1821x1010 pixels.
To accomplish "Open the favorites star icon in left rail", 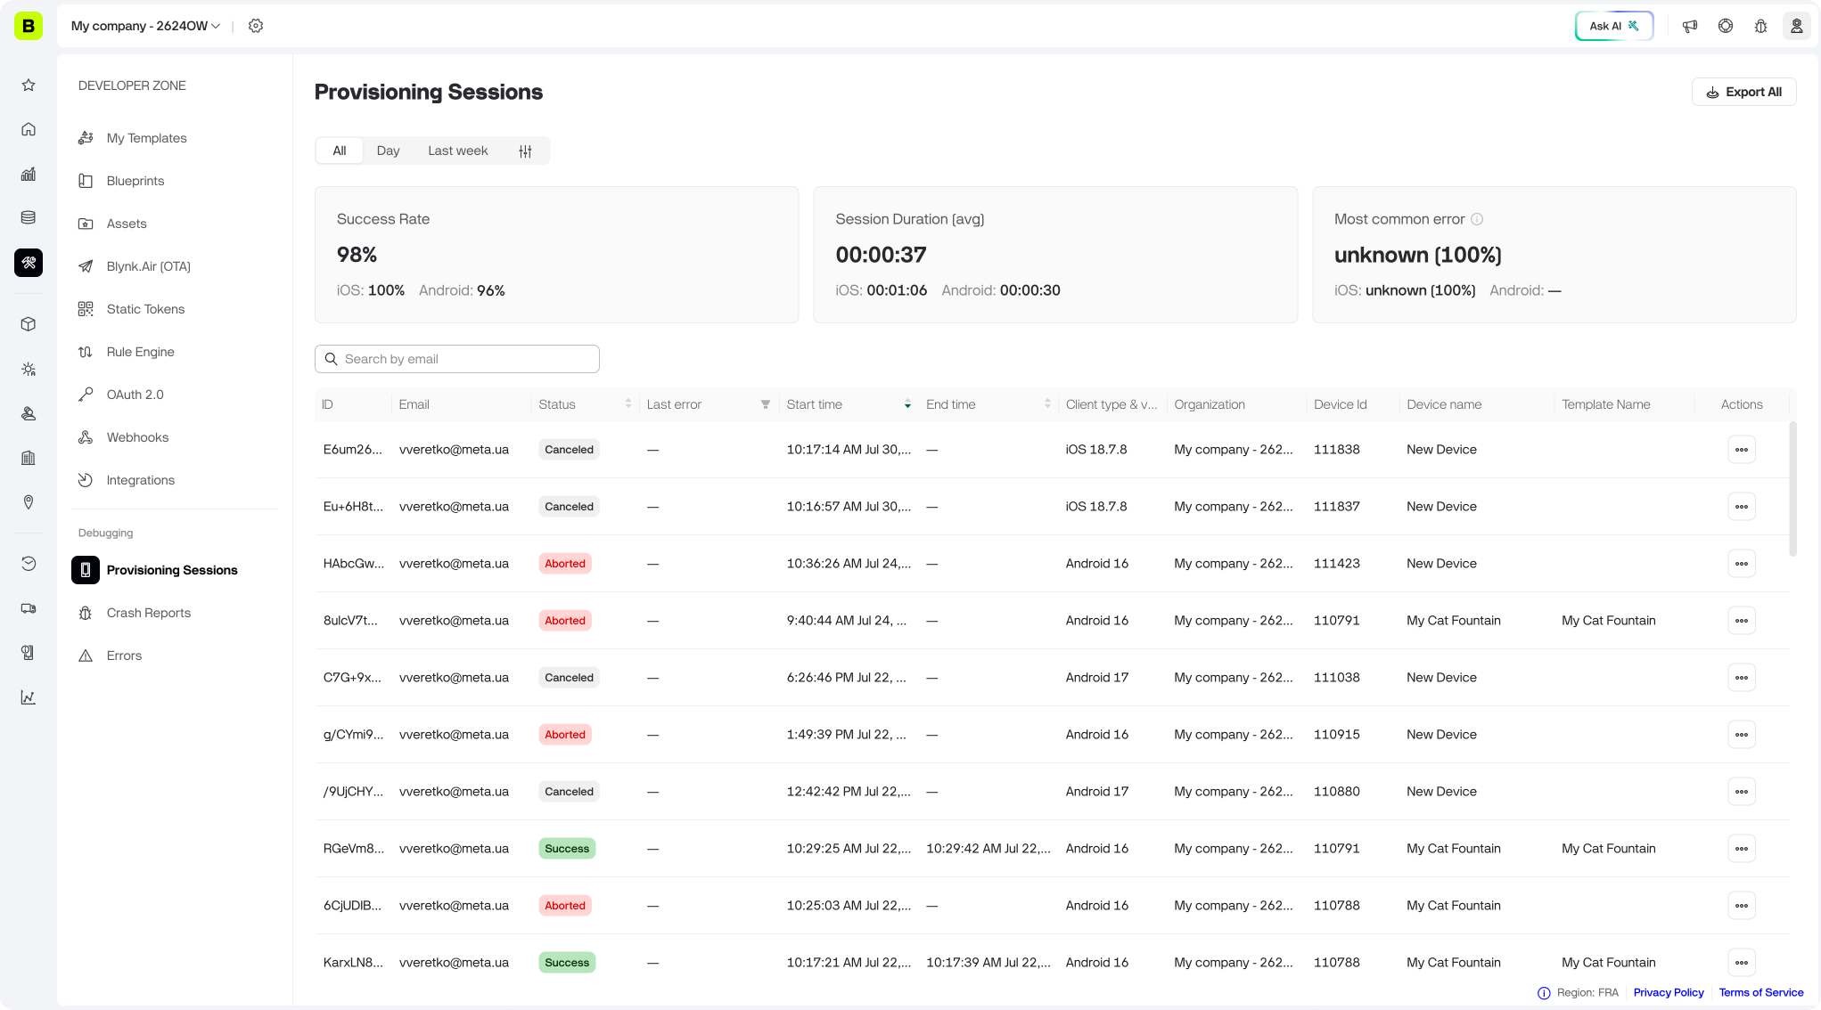I will pos(29,86).
